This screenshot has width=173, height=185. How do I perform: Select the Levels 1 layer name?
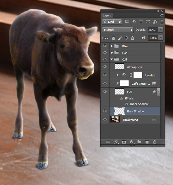150,75
